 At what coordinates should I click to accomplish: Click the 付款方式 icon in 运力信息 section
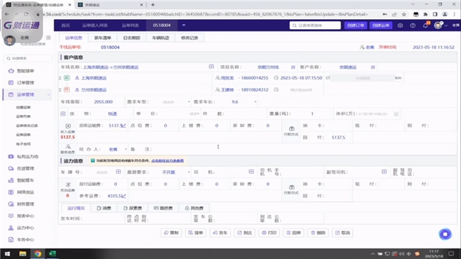click(x=291, y=187)
